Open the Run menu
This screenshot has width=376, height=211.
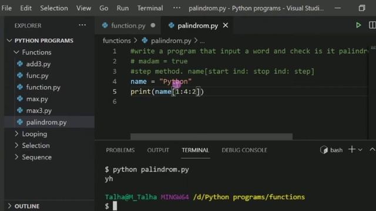tap(123, 8)
